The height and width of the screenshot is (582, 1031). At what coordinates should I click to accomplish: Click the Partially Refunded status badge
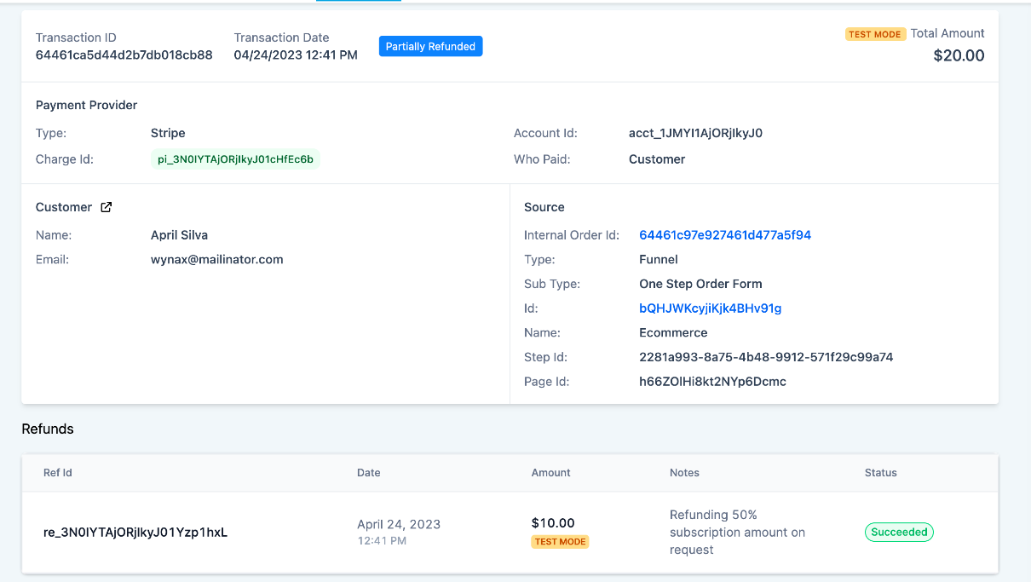(430, 47)
